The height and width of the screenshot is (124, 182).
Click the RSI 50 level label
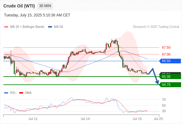pos(164,105)
